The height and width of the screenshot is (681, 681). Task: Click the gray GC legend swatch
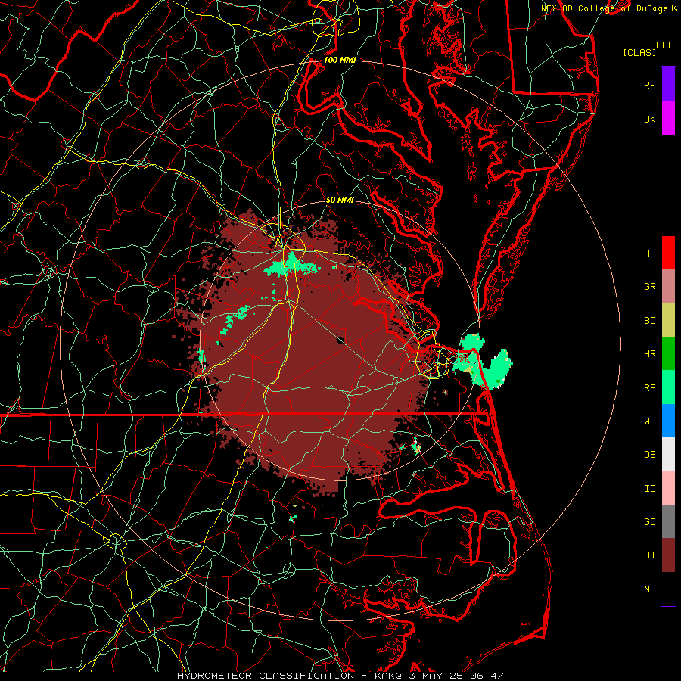(x=668, y=521)
